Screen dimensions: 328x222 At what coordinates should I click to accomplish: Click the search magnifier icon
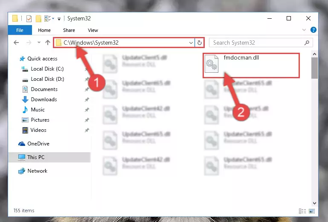307,43
